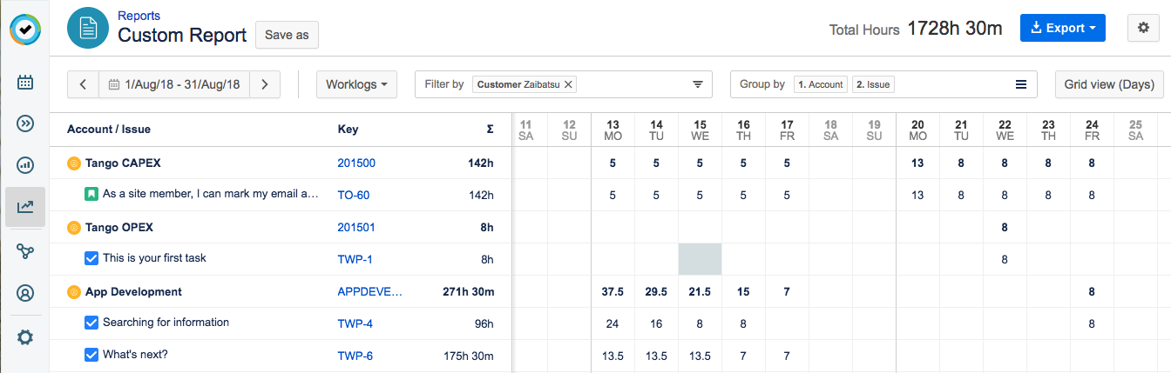Open the Group by hamburger menu icon
This screenshot has width=1171, height=373.
[x=1021, y=84]
